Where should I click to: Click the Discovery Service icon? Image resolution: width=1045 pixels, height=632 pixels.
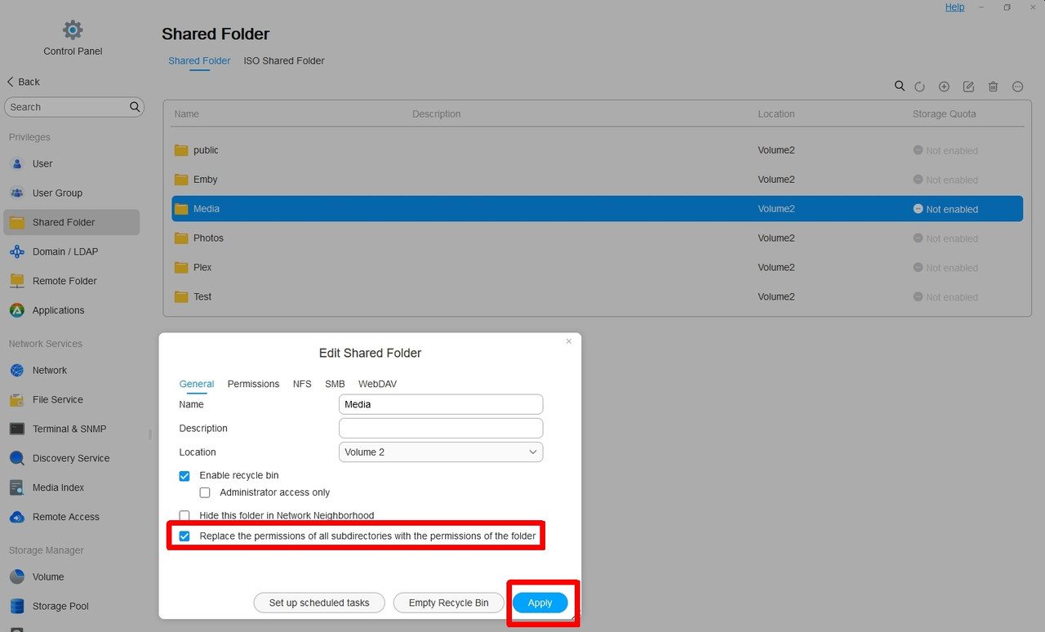click(x=17, y=458)
